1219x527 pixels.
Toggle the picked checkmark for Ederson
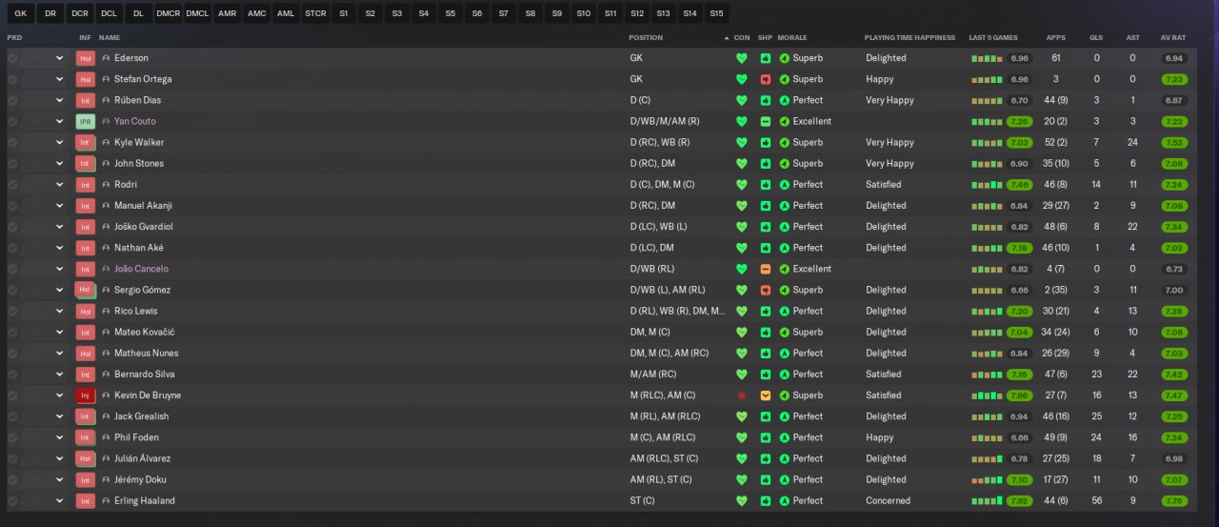click(12, 58)
